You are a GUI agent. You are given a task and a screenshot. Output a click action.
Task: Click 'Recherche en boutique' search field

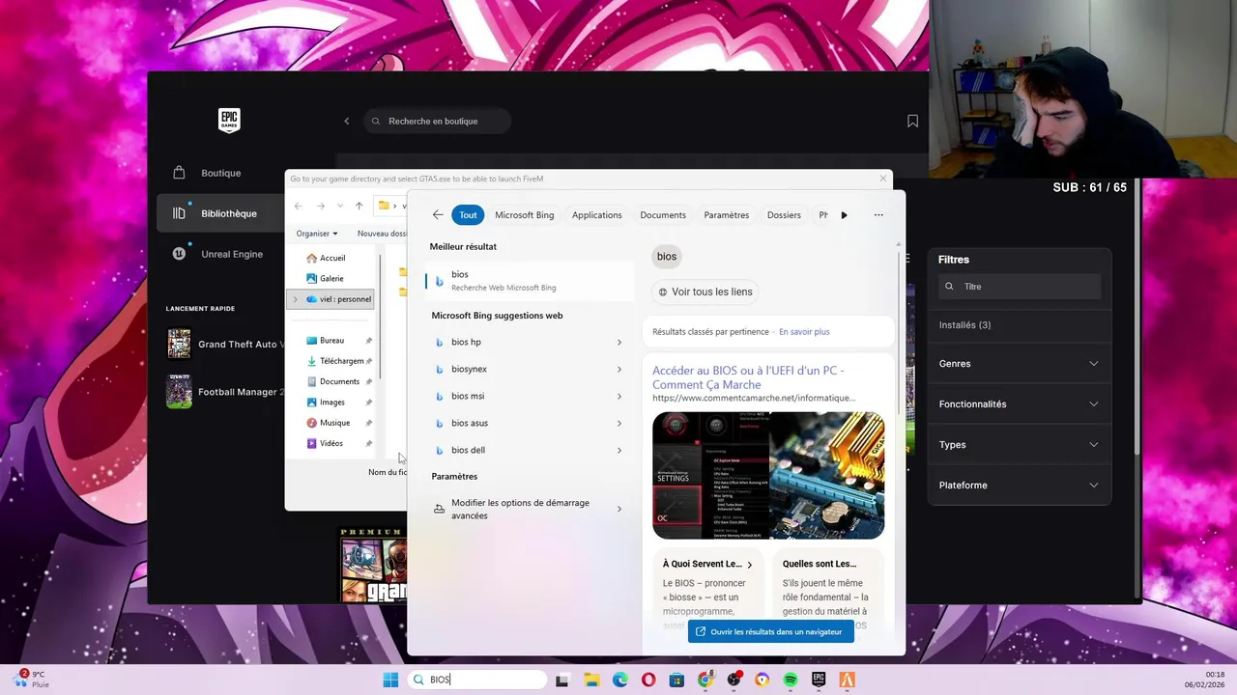pos(437,121)
